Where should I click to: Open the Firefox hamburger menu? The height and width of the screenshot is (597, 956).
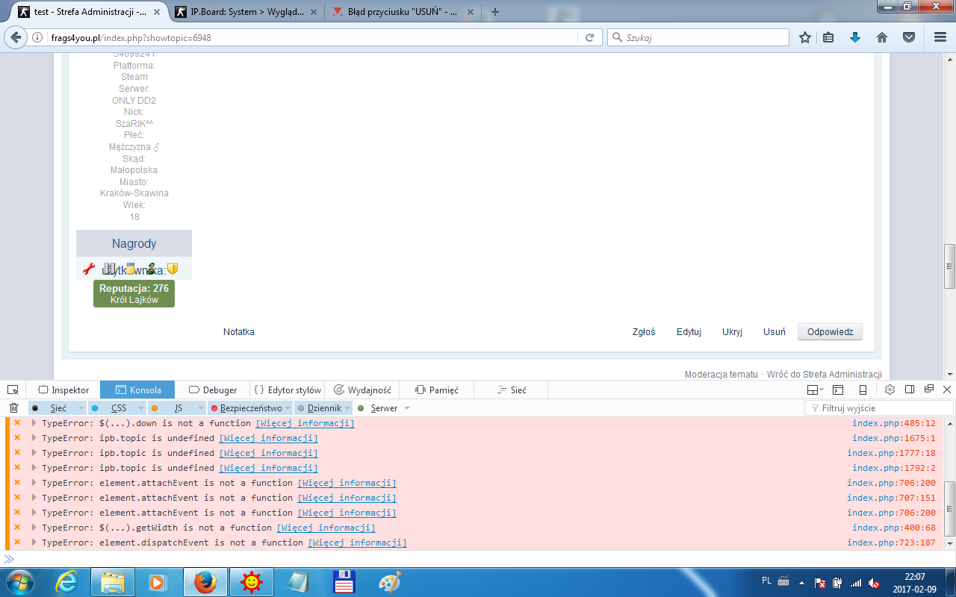pos(940,37)
